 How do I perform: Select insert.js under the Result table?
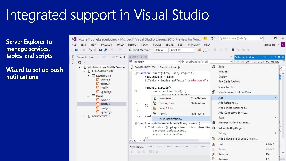(105, 104)
